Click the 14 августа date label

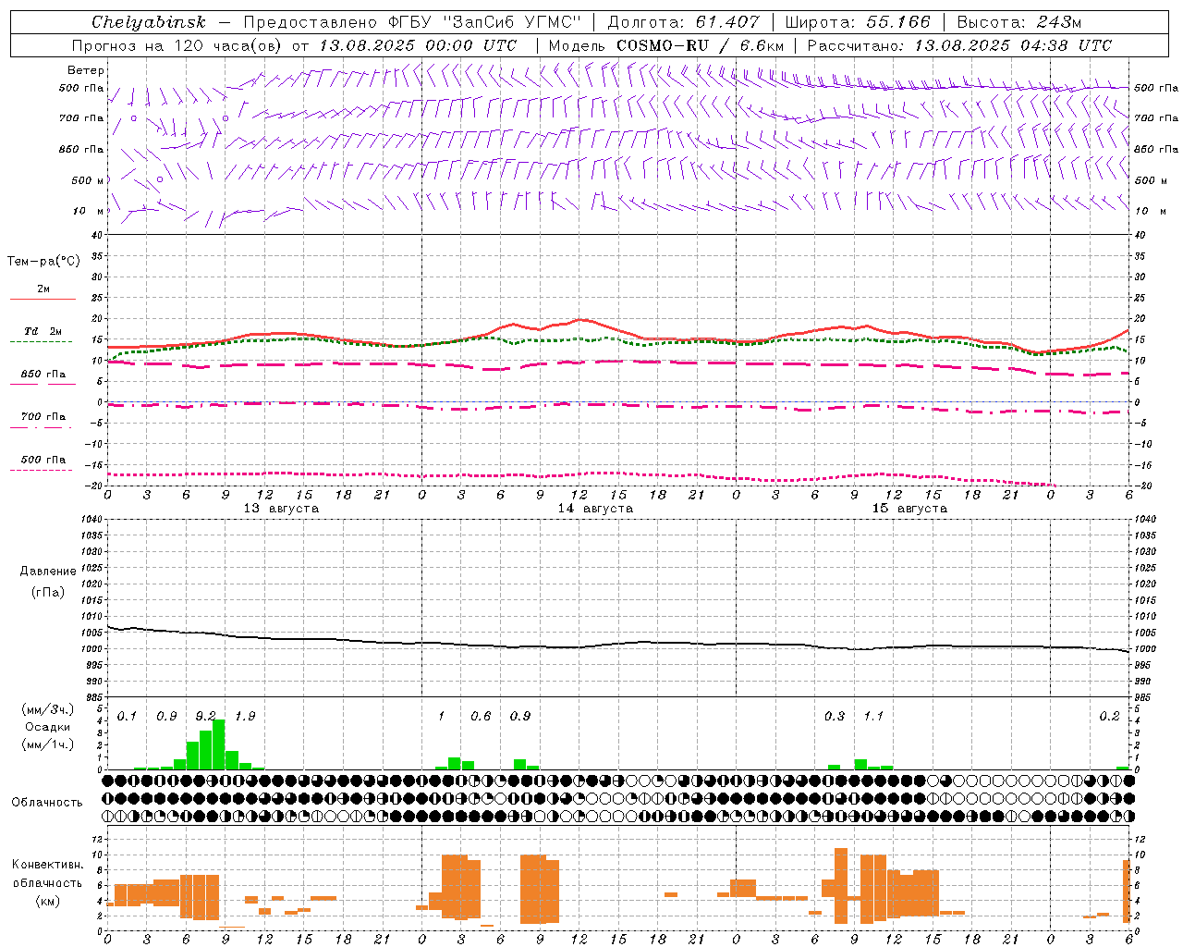click(x=595, y=509)
